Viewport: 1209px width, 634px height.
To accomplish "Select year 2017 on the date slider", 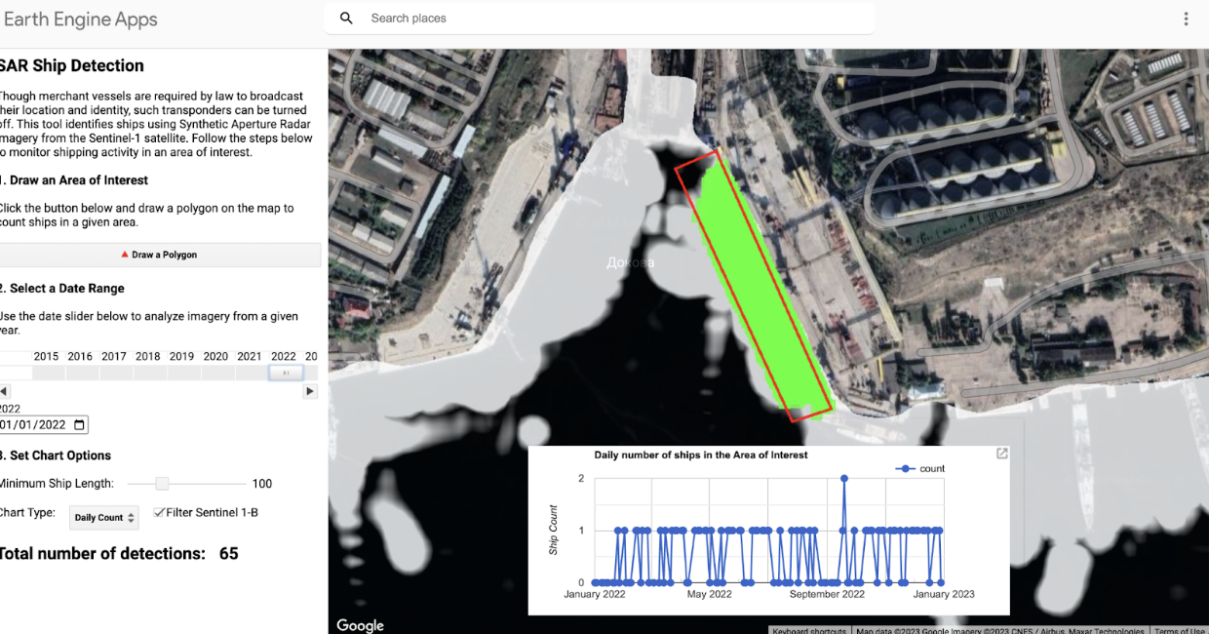I will tap(114, 357).
